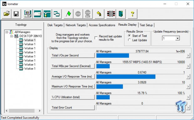
Task: Click Total MBs per Second (Decimal) button
Action: tap(73, 66)
